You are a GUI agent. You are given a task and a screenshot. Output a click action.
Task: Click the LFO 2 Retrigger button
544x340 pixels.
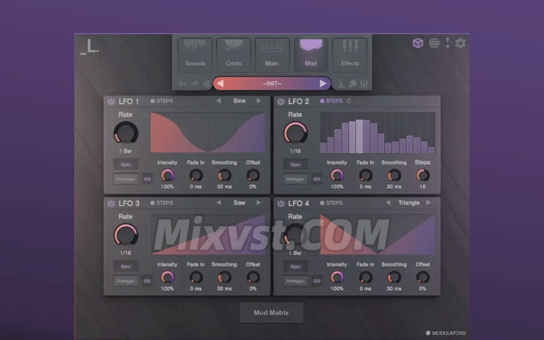(x=295, y=179)
